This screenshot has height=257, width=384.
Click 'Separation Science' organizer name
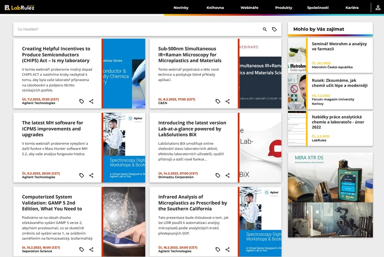point(37,251)
